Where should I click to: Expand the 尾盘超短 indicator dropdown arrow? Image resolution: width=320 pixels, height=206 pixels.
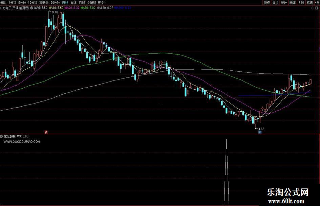point(1,136)
